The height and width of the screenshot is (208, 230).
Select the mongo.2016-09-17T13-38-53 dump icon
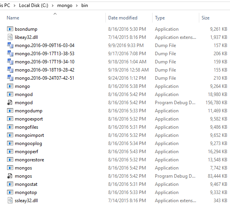(10, 54)
